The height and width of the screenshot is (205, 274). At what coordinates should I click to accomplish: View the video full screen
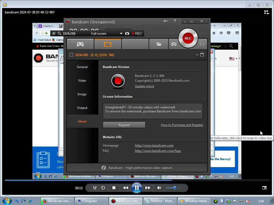264,188
